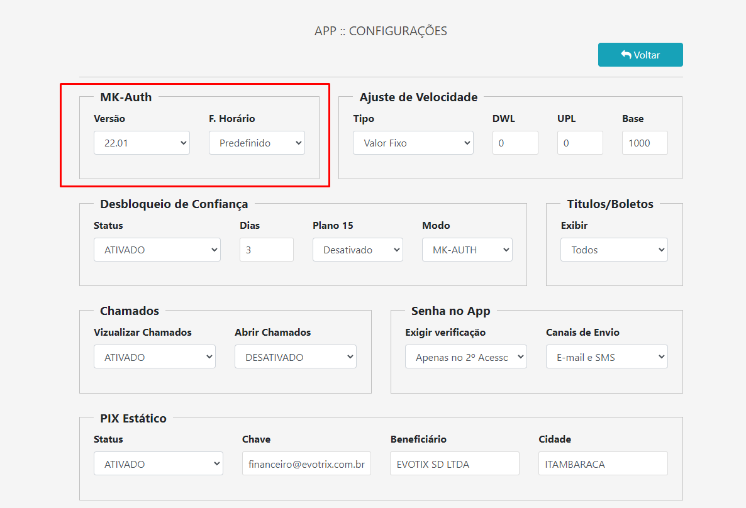Open the Versão dropdown showing 22.01
This screenshot has width=746, height=508.
coord(142,143)
